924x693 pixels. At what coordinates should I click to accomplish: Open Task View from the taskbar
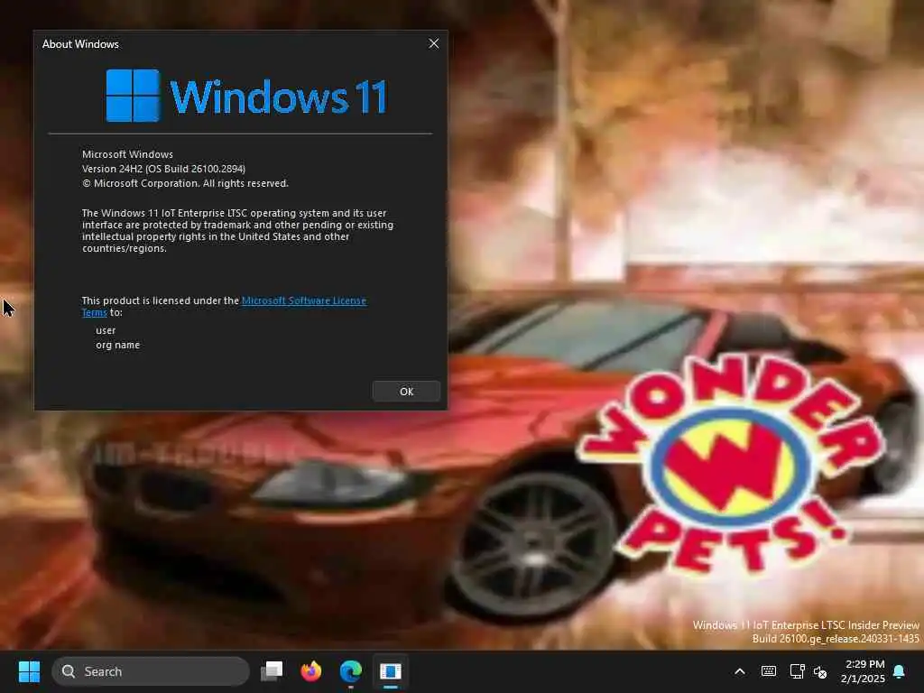click(272, 671)
